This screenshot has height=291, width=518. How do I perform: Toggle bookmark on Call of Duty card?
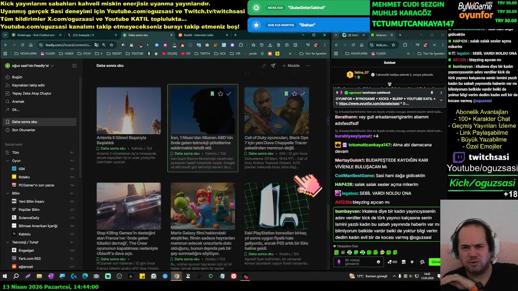[286, 94]
